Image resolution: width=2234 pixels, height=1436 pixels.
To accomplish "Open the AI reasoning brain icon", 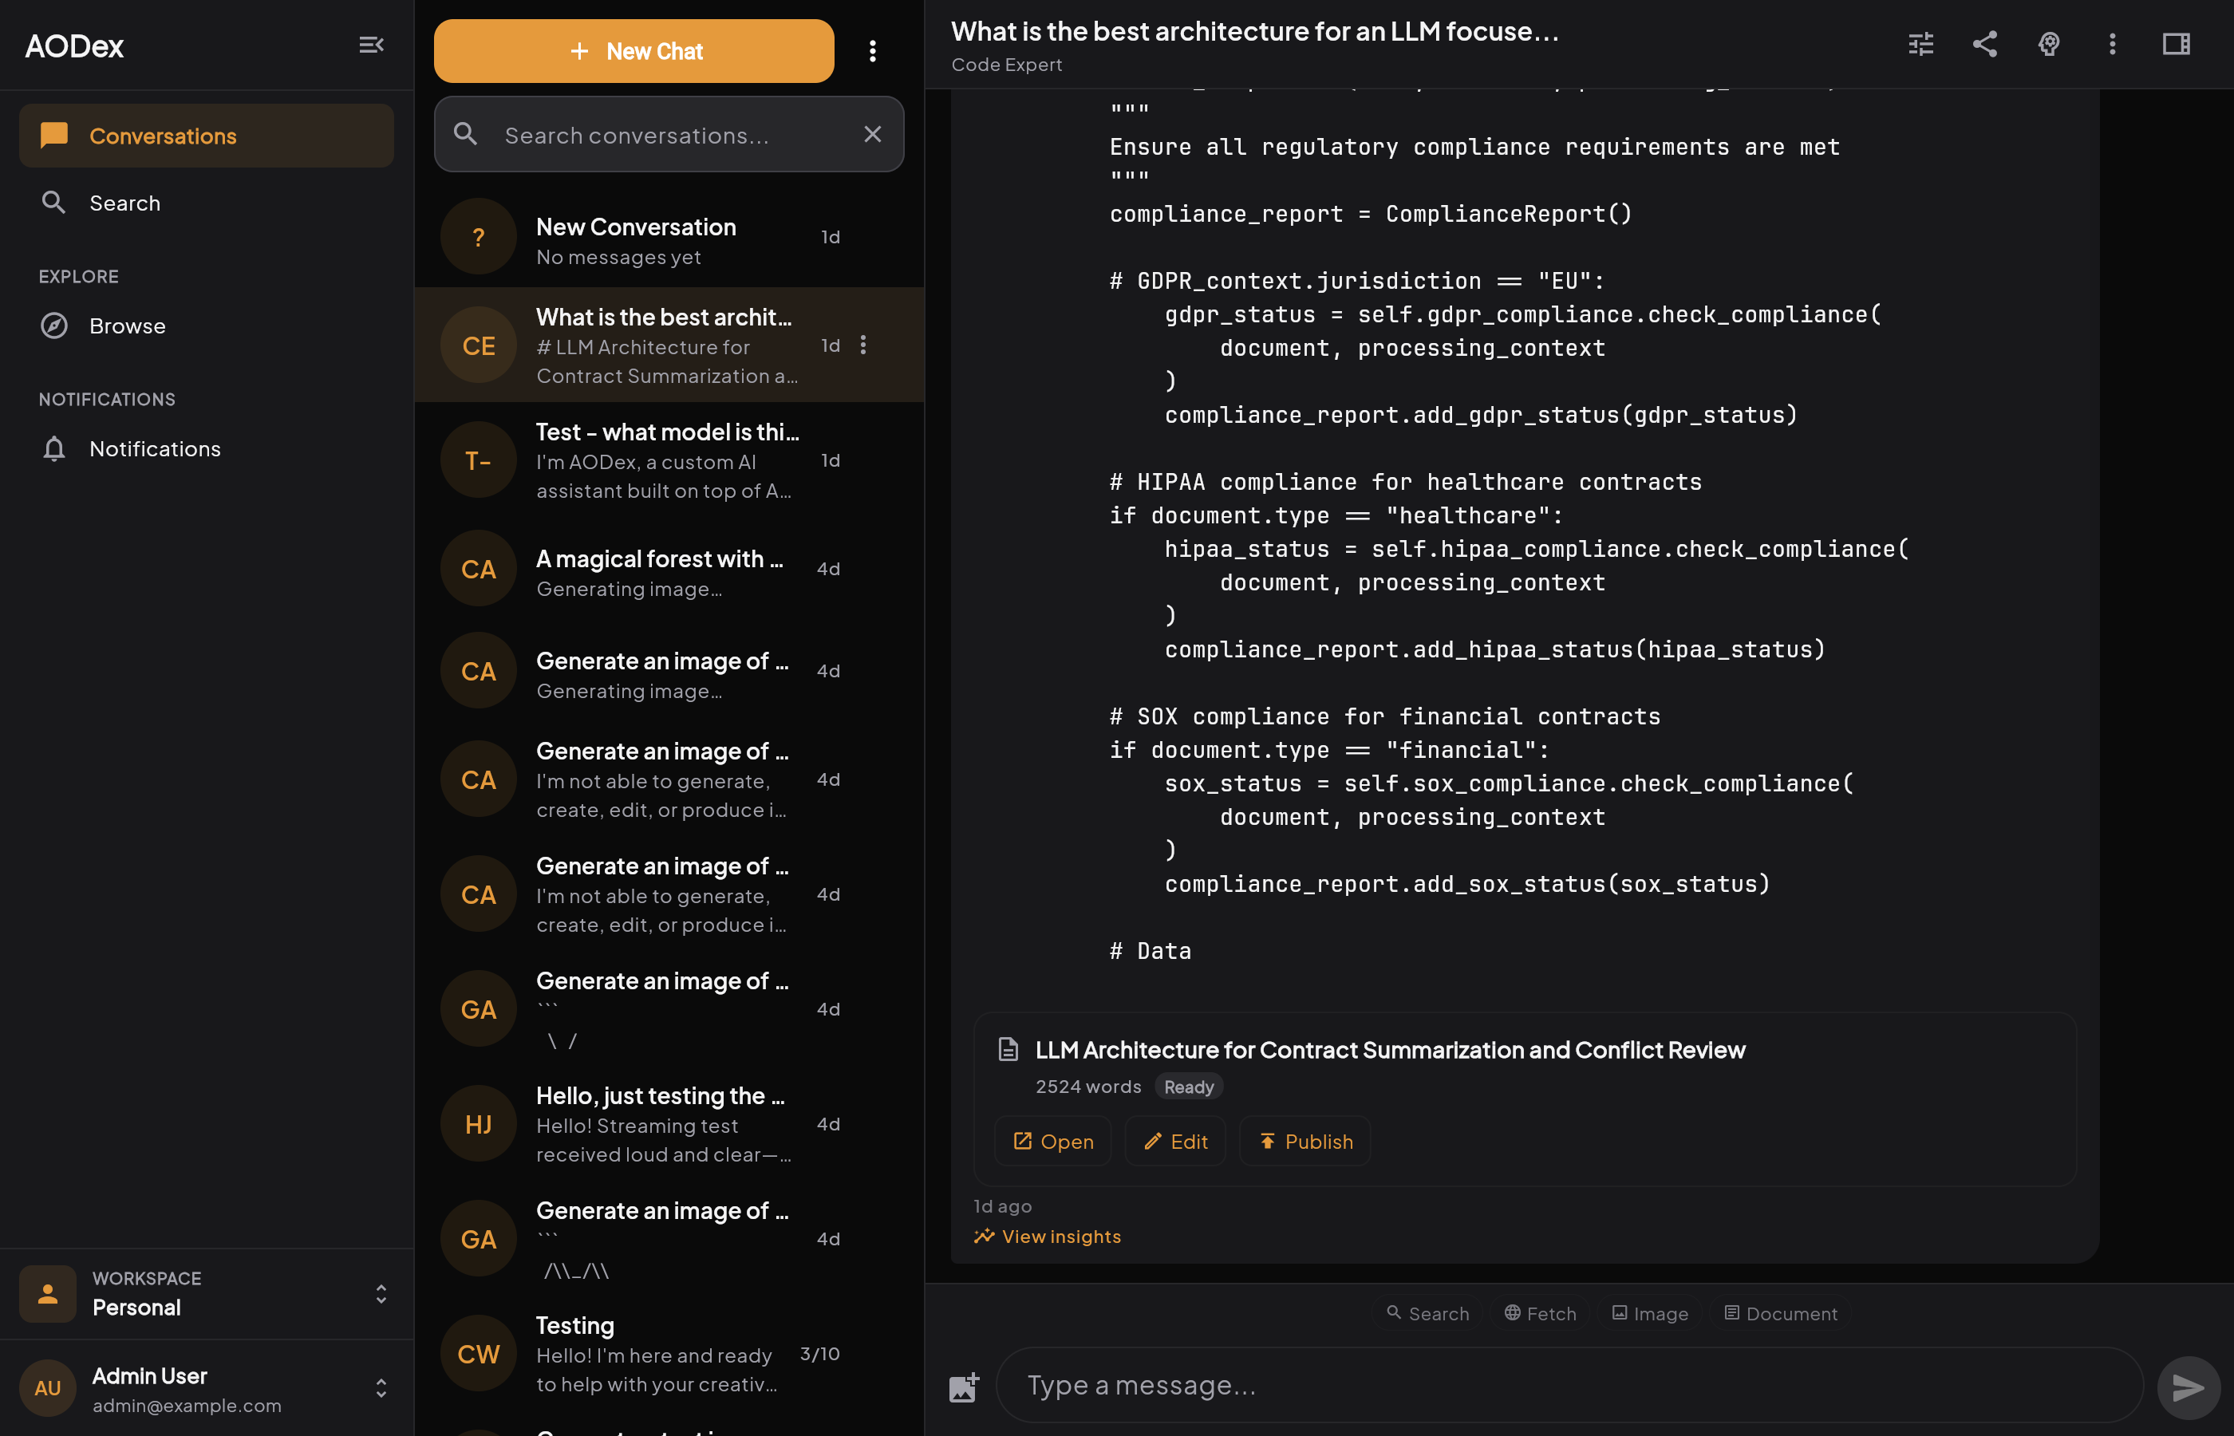I will pos(2048,44).
